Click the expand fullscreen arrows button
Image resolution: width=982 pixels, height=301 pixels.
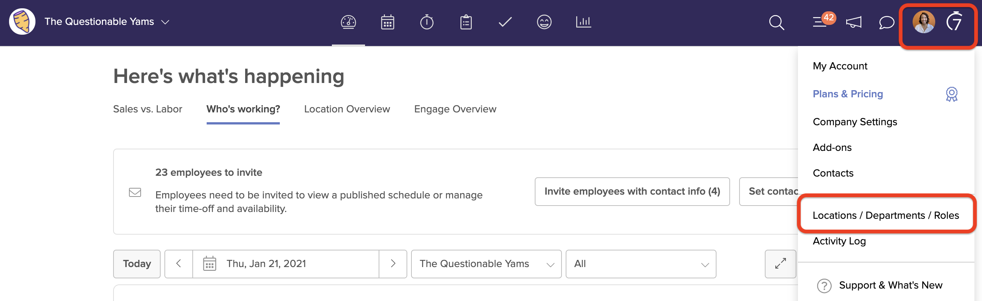tap(780, 264)
